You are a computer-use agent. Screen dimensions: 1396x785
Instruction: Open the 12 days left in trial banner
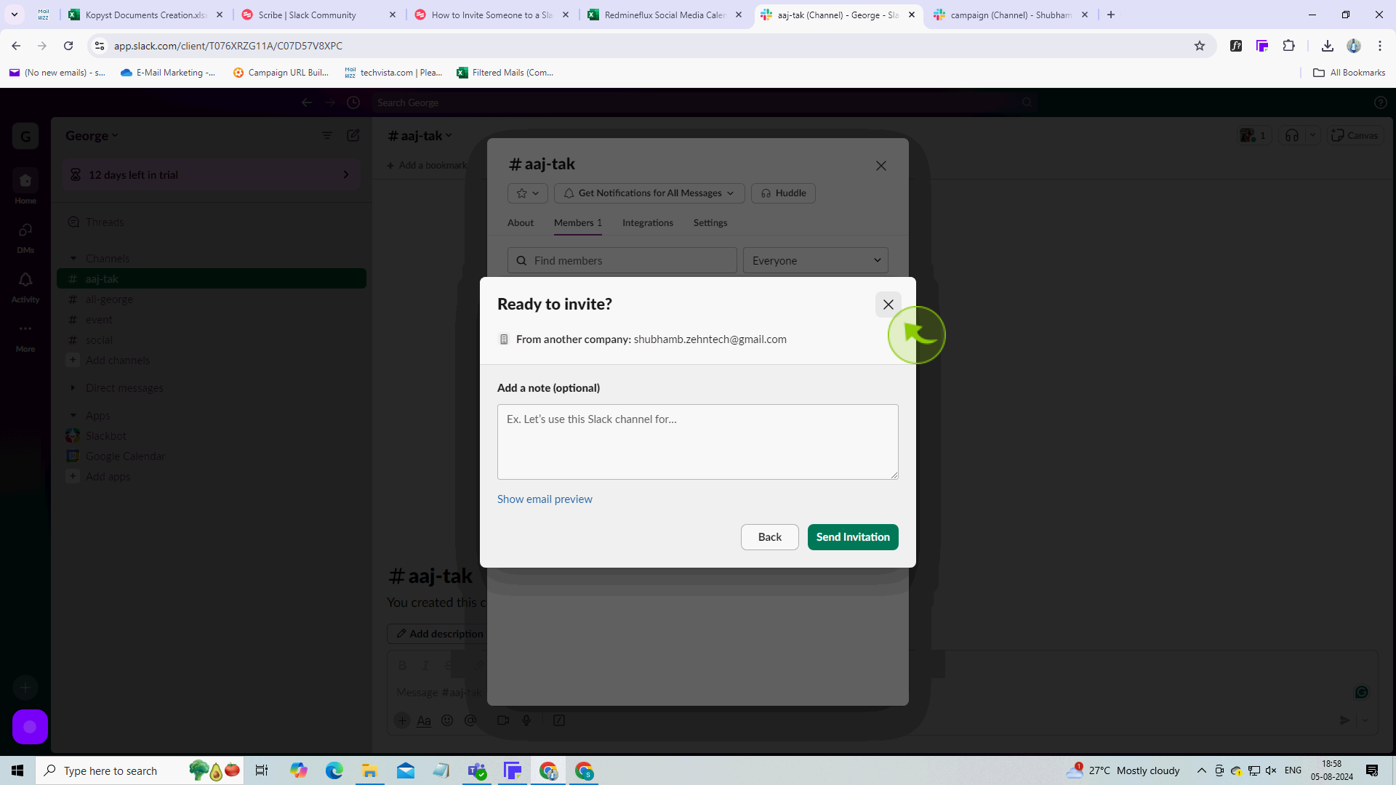pos(212,175)
